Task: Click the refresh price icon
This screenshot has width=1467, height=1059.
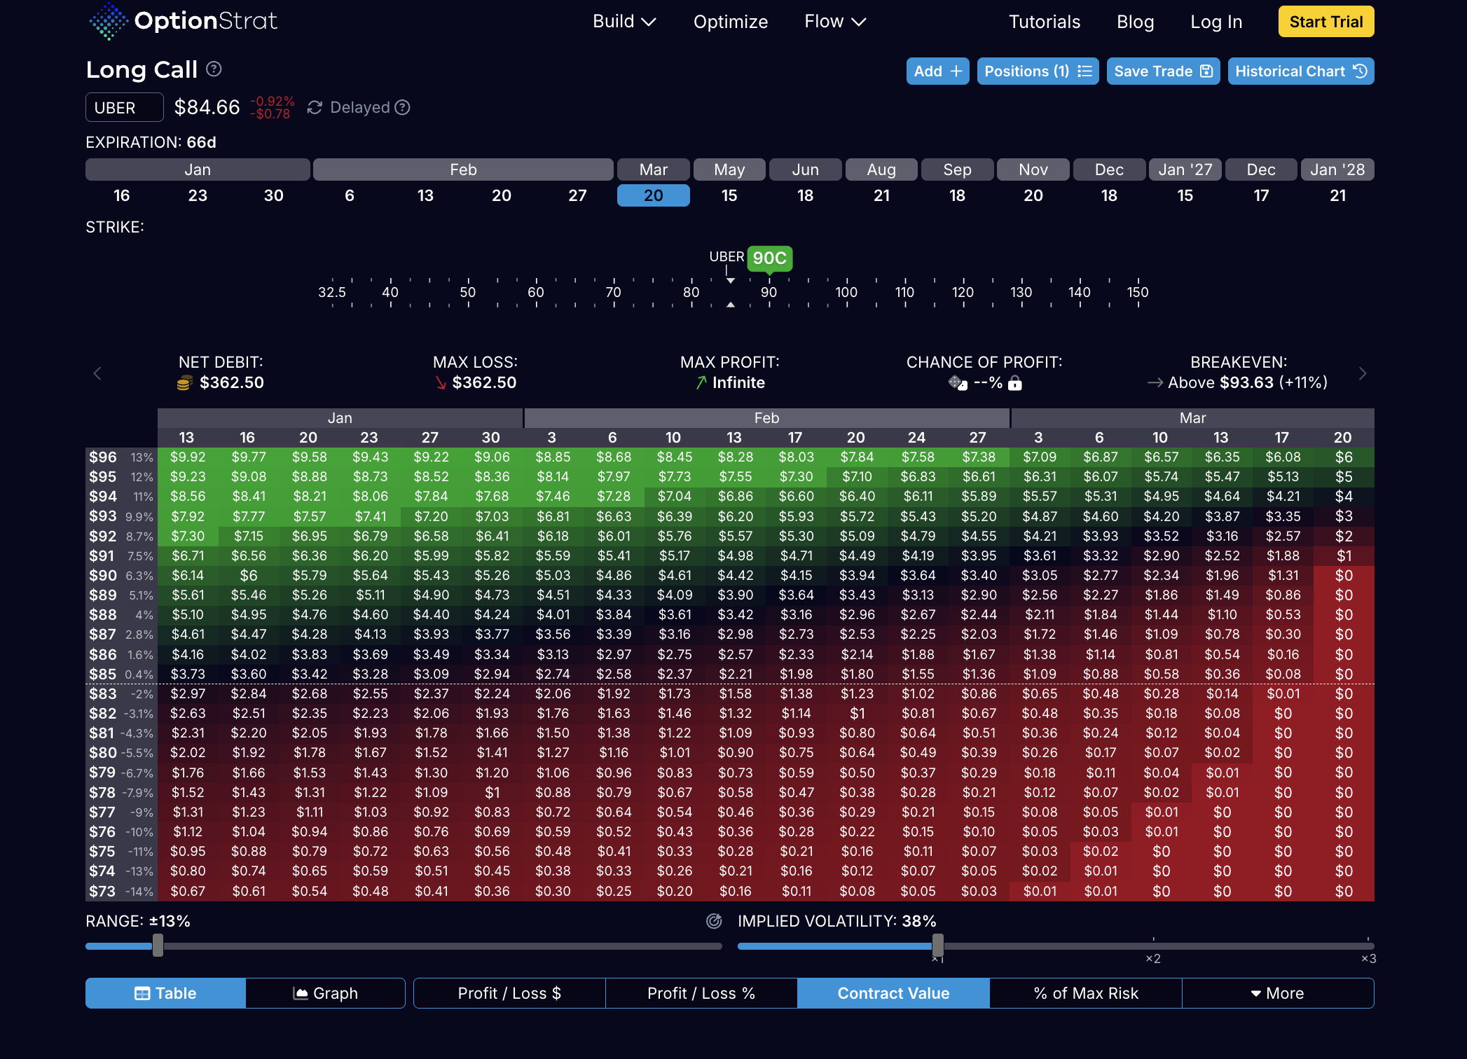Action: [x=315, y=107]
